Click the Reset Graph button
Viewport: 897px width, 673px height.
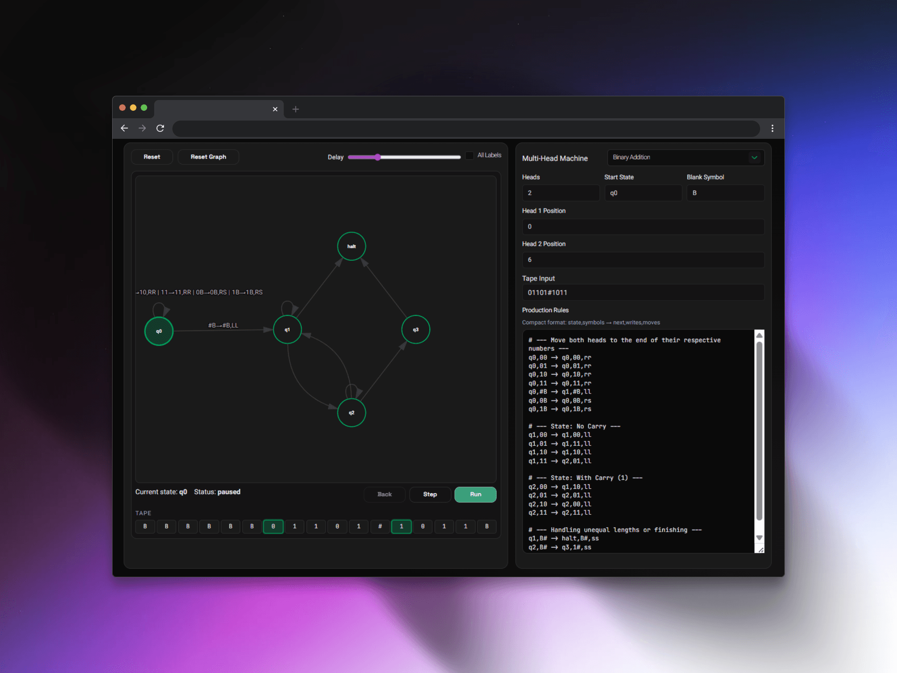(x=208, y=157)
